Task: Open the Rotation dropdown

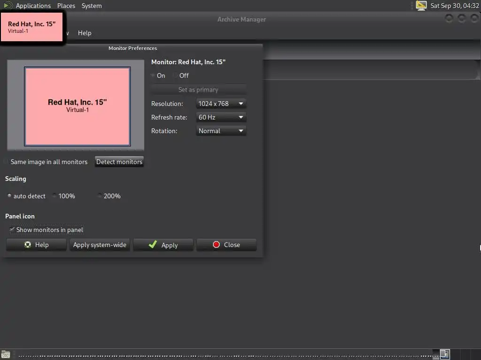Action: (x=221, y=131)
